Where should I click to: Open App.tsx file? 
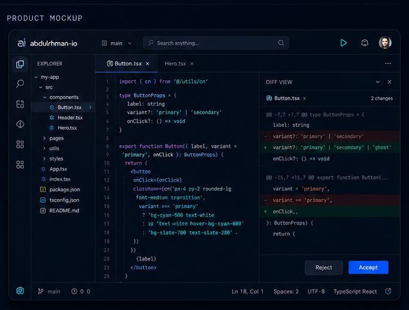click(54, 169)
